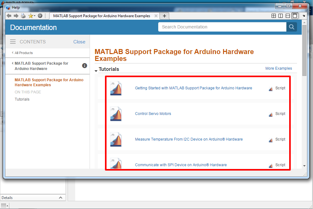Click script icon in Measure Temperature row
Viewport: 313px width, 209px height.
coord(271,140)
